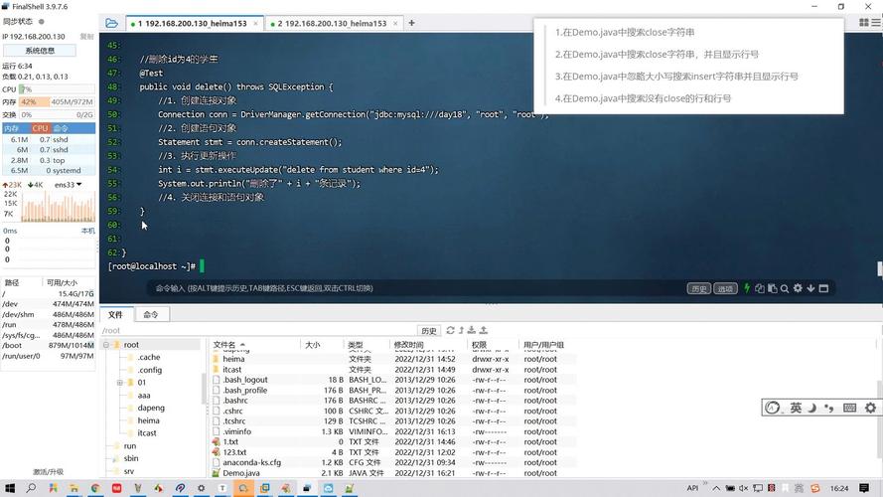
Task: Go to parent directory up arrow
Action: (x=461, y=330)
